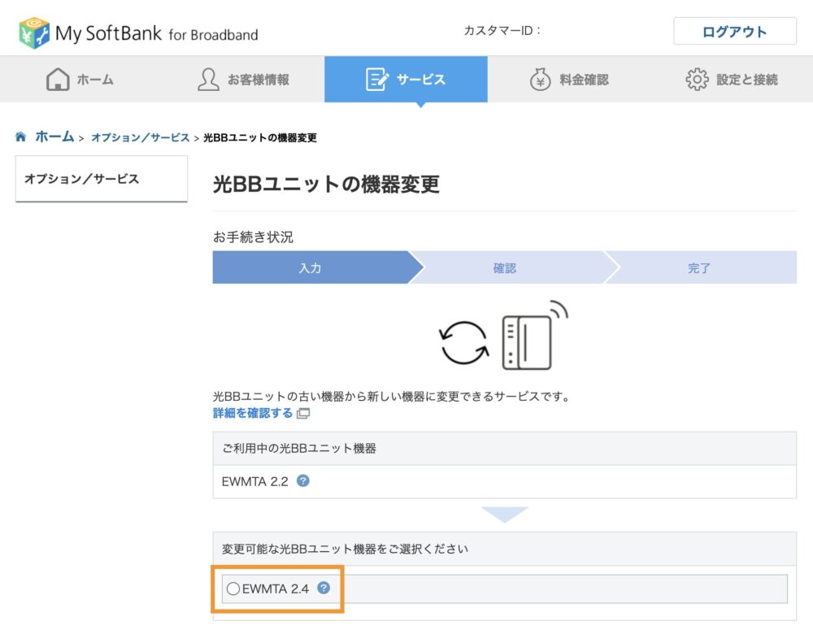Screen dimensions: 813x643
Task: Open the サービス tab
Action: pos(406,80)
